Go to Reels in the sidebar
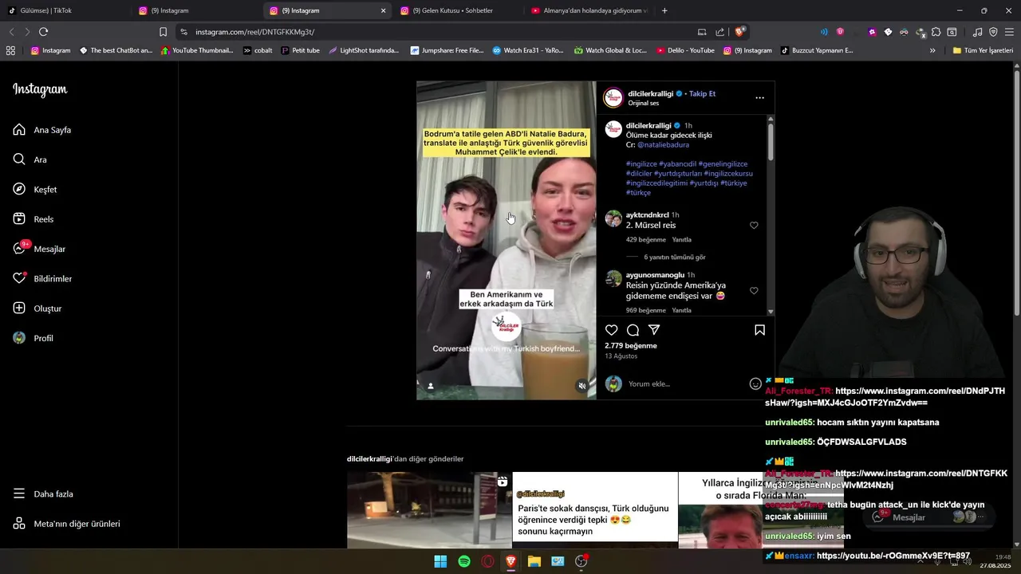1021x574 pixels. tap(33, 219)
